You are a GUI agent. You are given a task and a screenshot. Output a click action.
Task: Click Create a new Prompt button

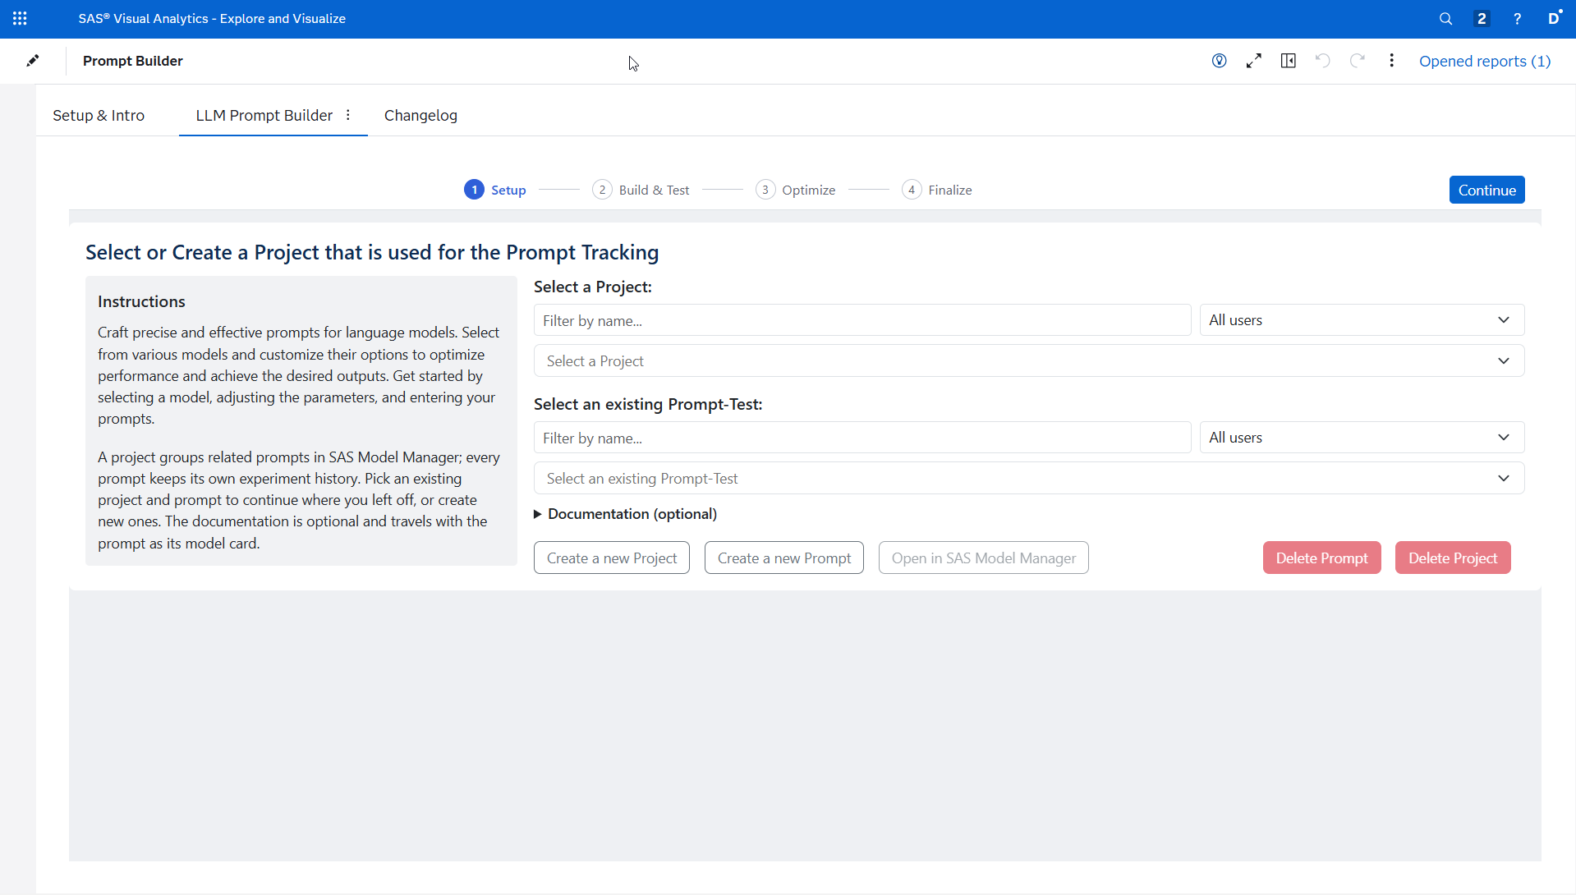coord(784,558)
